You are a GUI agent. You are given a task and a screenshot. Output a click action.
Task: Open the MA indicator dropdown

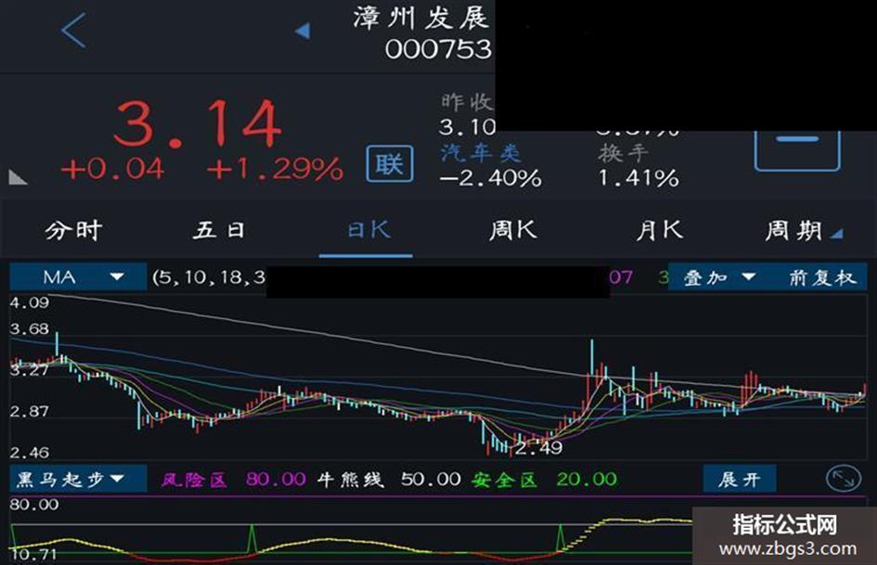[x=78, y=276]
